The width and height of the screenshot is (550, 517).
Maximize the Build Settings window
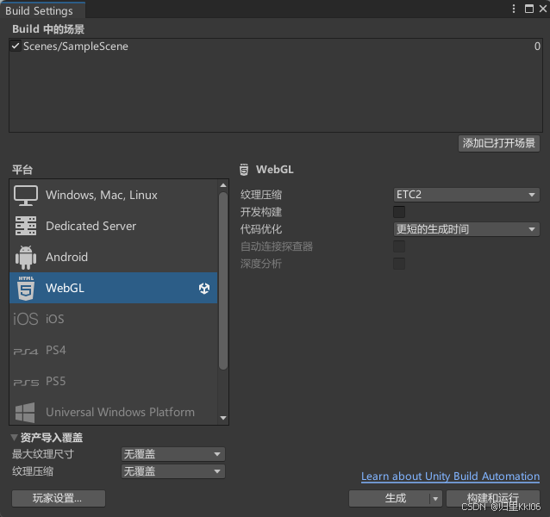click(x=529, y=9)
